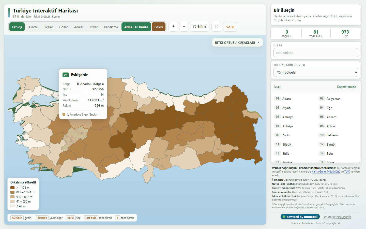Toggle the Adalar layer

[x=79, y=27]
